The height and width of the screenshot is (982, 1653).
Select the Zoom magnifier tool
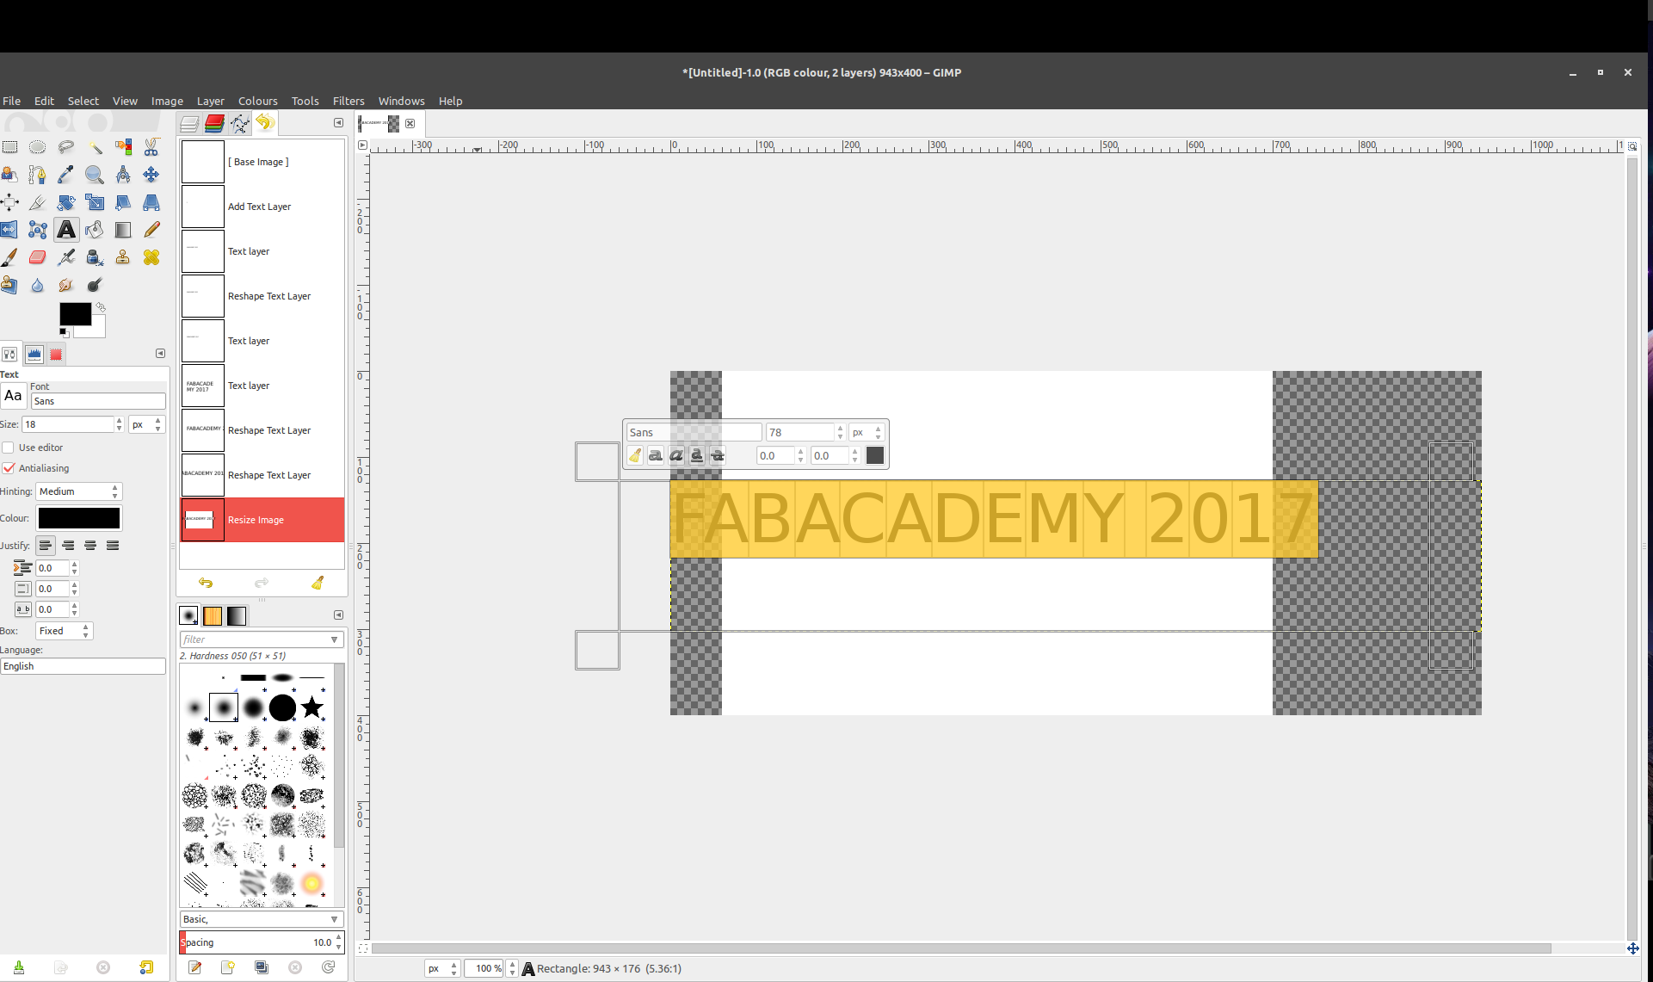pyautogui.click(x=95, y=175)
